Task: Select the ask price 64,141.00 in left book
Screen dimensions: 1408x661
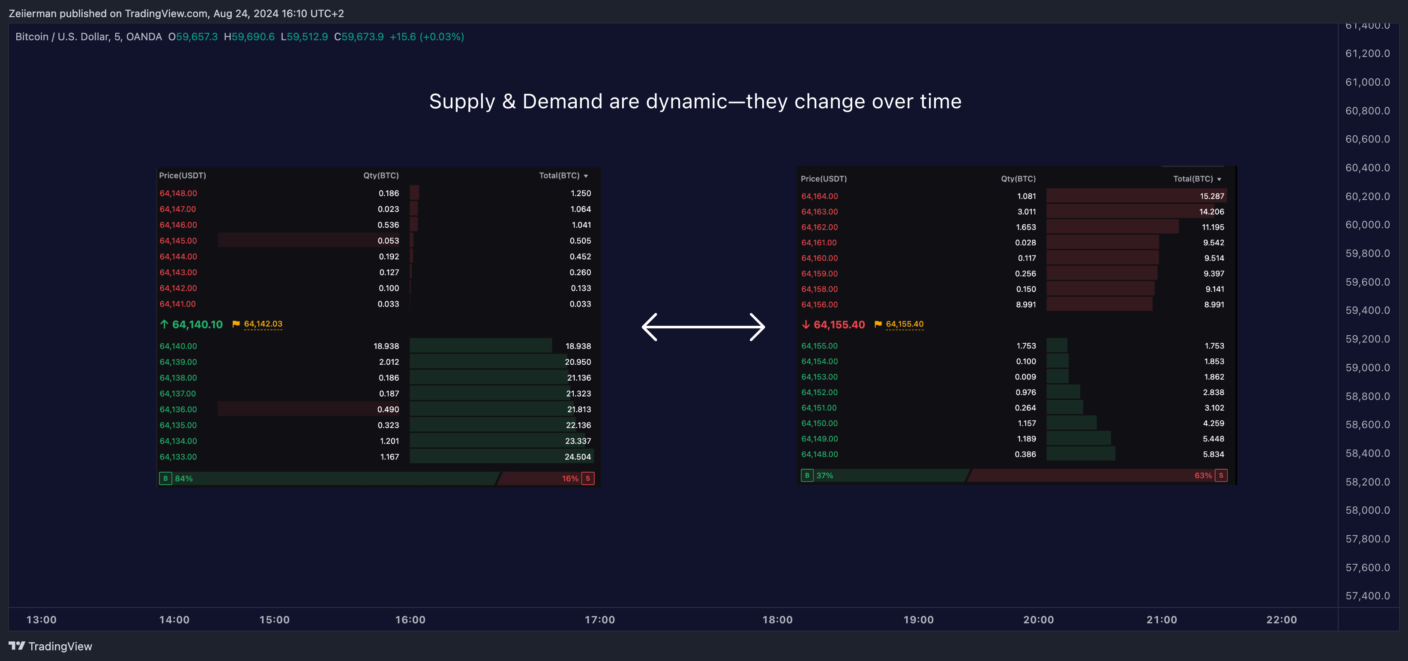Action: click(x=178, y=304)
